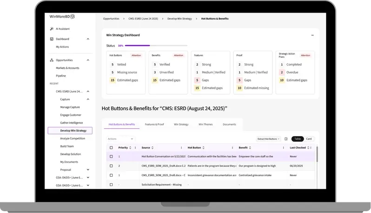Screen dimensions: 371x213
Task: Switch to Win Themes tab
Action: pyautogui.click(x=205, y=124)
